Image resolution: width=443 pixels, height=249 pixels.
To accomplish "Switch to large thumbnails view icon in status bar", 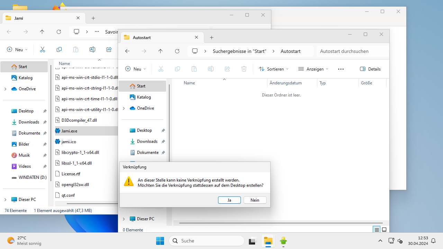I will (384, 230).
